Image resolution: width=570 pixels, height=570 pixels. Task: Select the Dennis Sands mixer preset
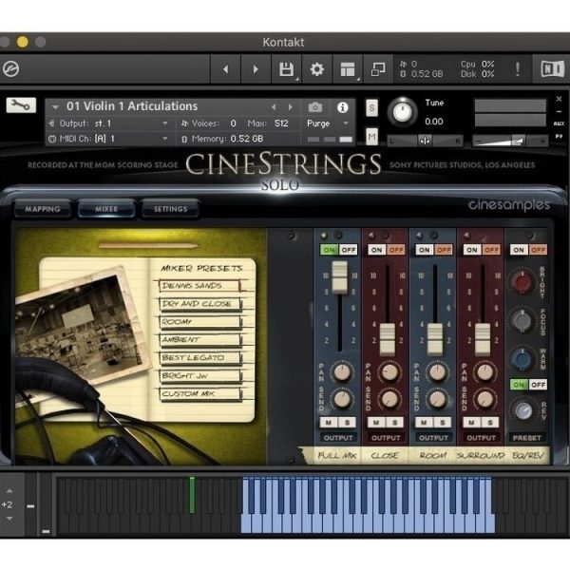[x=199, y=286]
